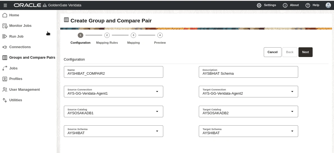Click the Monitor Jobs sidebar icon
Viewport: 334px width, 153px height.
(x=5, y=26)
